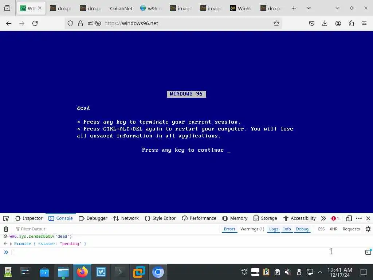The image size is (373, 280).
Task: Open site permissions icon in address bar
Action: click(x=91, y=23)
